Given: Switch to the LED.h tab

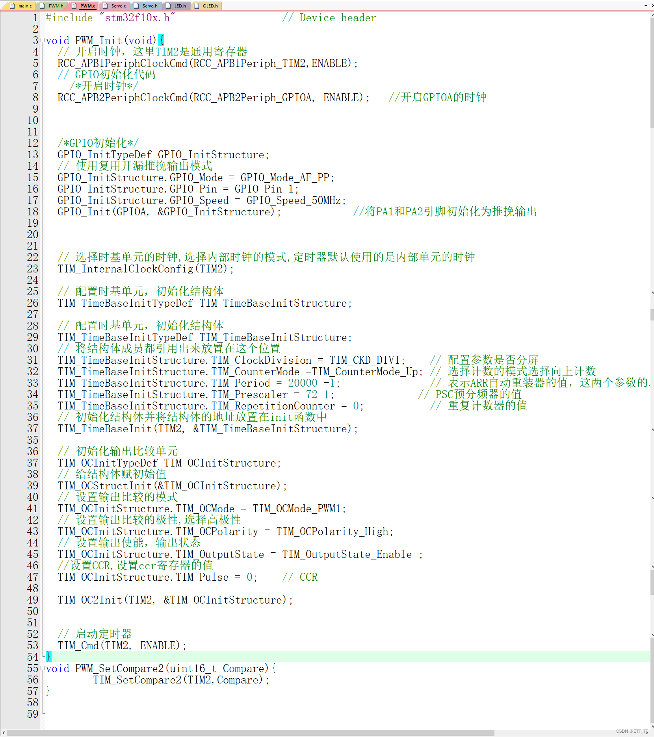Looking at the screenshot, I should click(177, 6).
